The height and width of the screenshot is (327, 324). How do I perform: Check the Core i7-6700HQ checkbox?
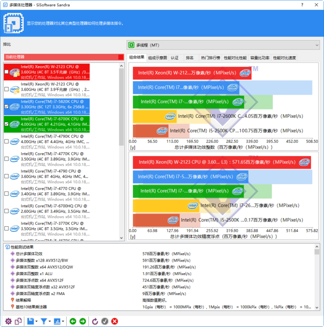click(x=6, y=211)
